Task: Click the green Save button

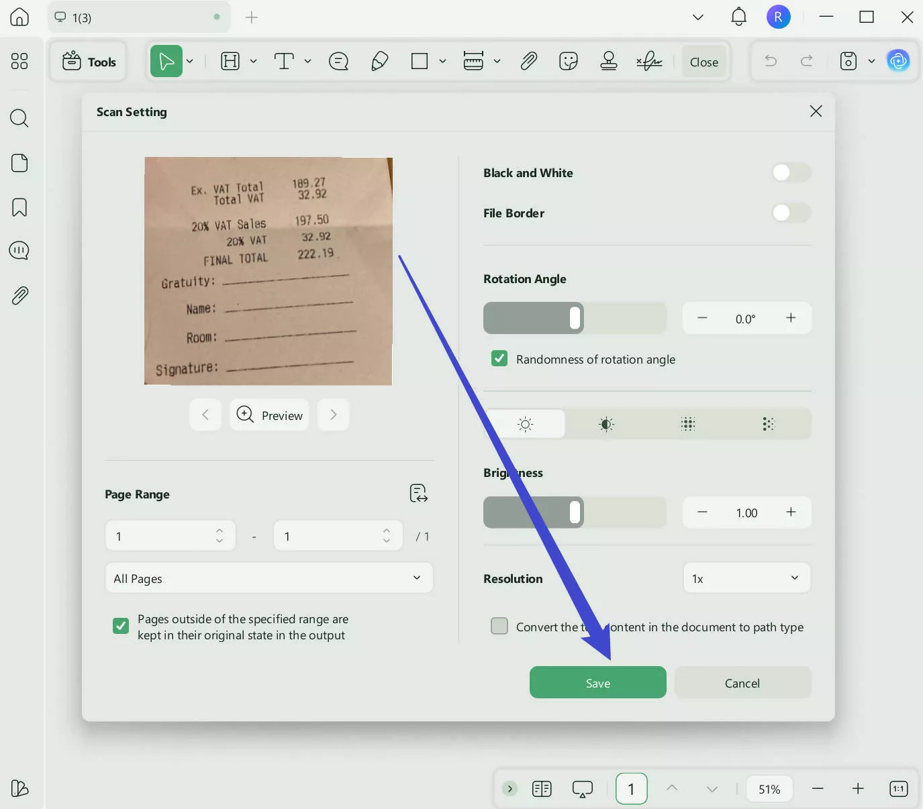Action: point(597,683)
